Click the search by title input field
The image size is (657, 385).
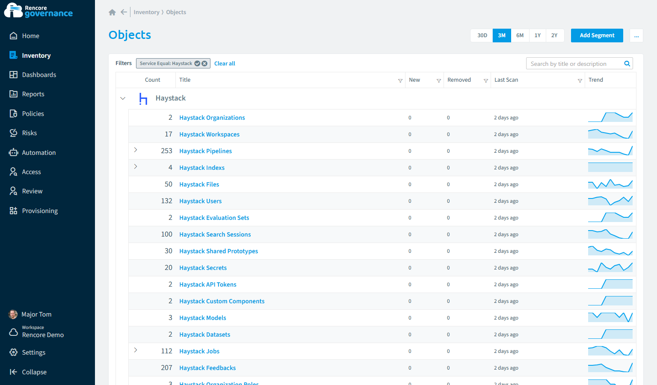tap(580, 64)
